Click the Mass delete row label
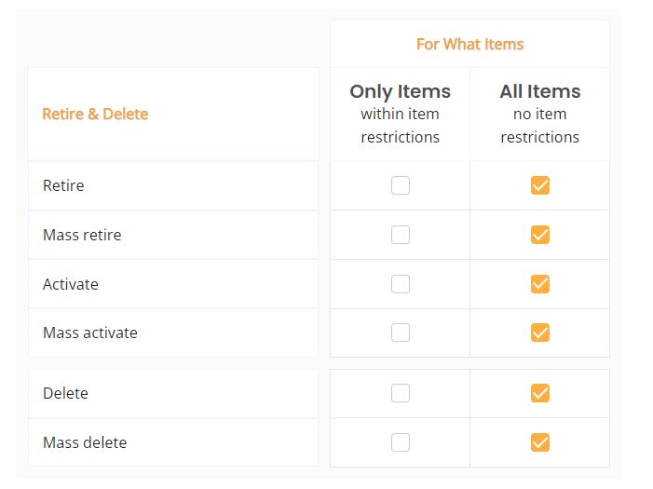The width and height of the screenshot is (653, 489). 85,442
